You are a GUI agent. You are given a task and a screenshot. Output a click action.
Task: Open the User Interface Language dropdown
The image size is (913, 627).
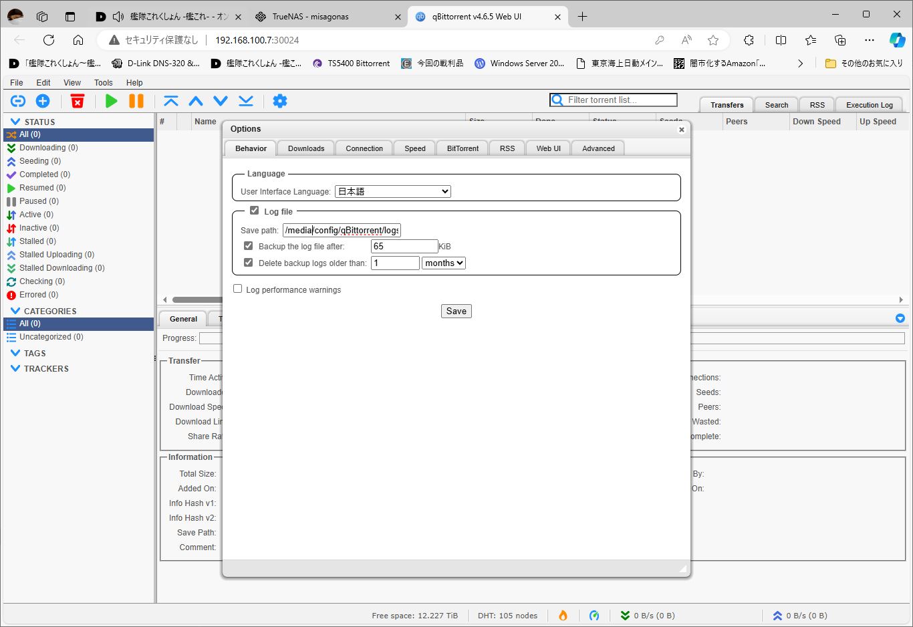tap(393, 191)
